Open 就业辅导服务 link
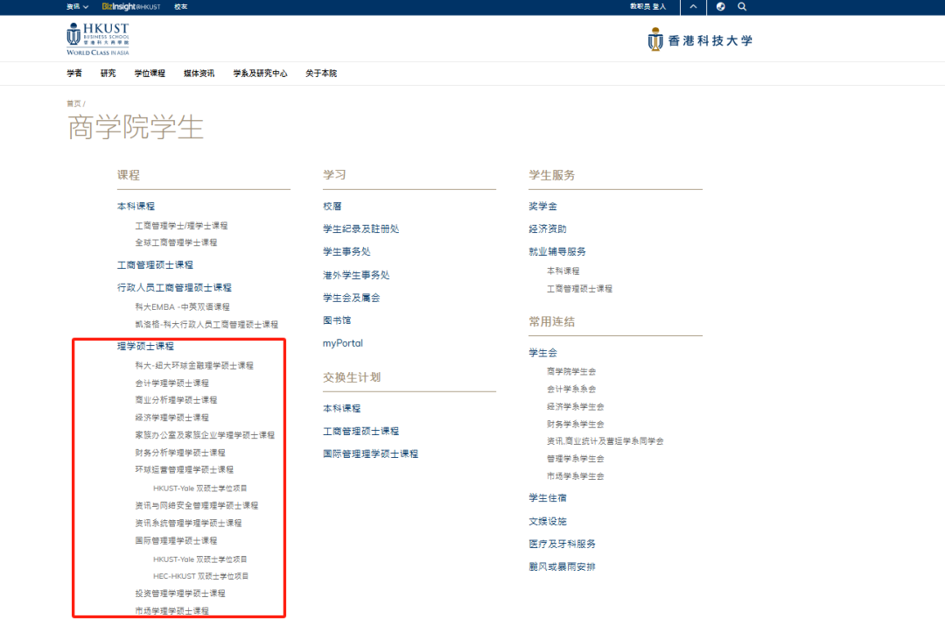This screenshot has height=619, width=945. (x=557, y=251)
